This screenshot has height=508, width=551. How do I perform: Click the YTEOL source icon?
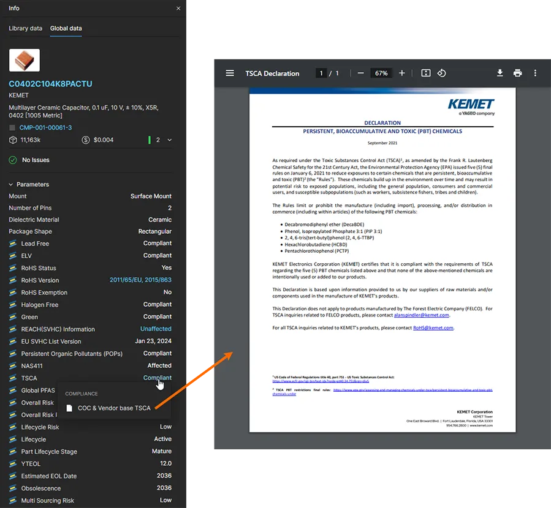[x=13, y=464]
